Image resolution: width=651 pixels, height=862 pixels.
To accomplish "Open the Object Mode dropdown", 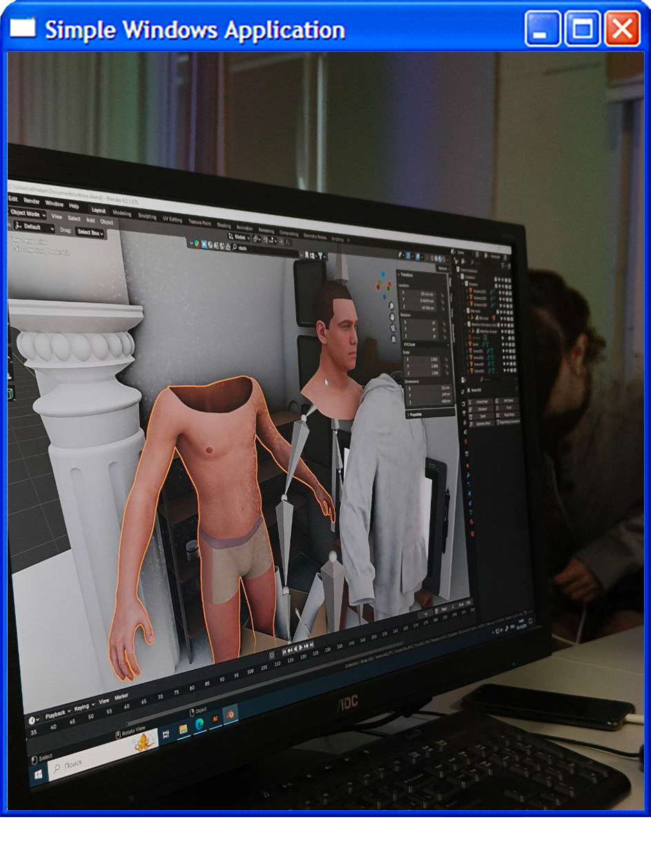I will [28, 214].
